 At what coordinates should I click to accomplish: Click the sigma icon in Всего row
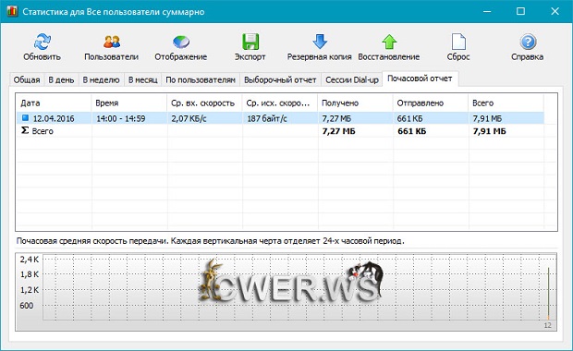(25, 130)
